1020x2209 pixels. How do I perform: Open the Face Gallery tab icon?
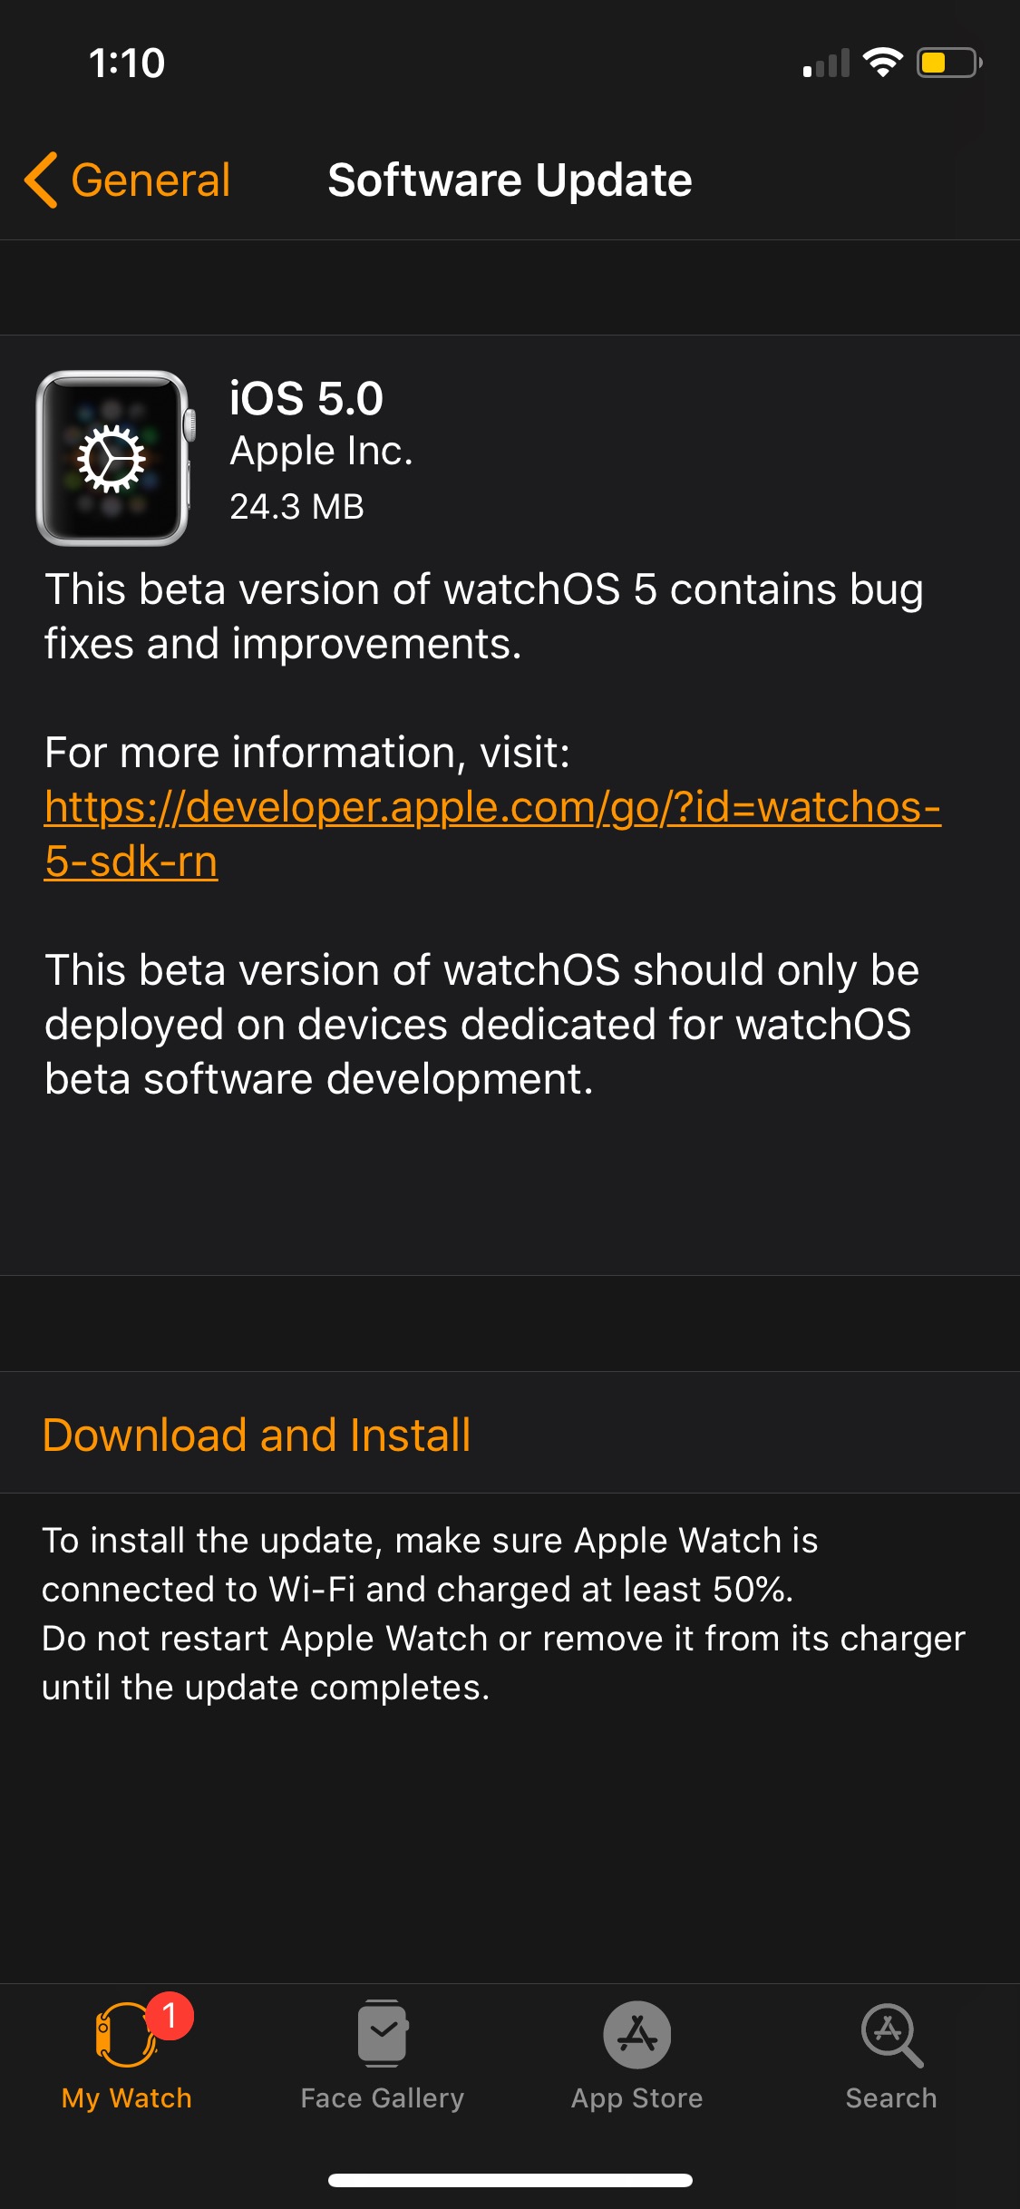[x=383, y=2033]
